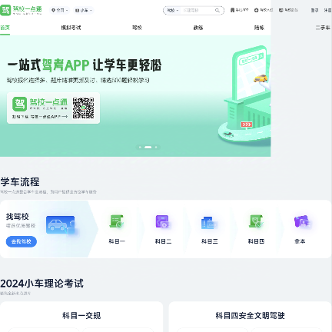Open the 教练 navigation tab

pyautogui.click(x=198, y=28)
